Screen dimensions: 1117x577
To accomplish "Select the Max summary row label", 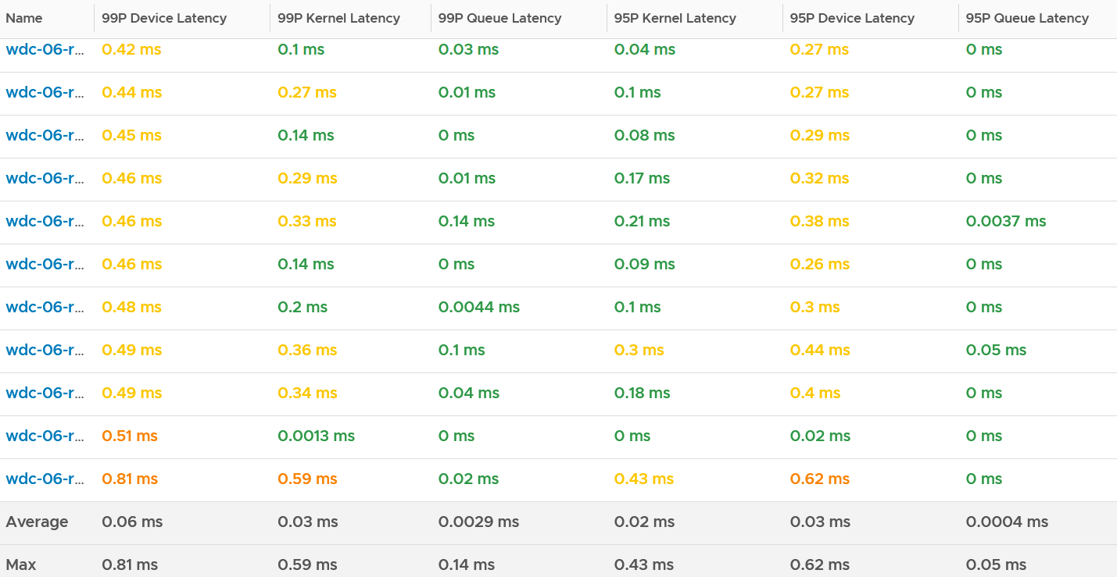I will tap(21, 565).
